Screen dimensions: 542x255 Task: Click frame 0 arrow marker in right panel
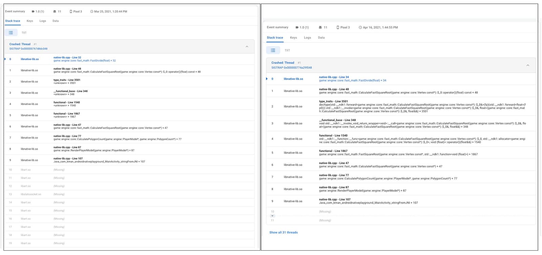pos(267,79)
